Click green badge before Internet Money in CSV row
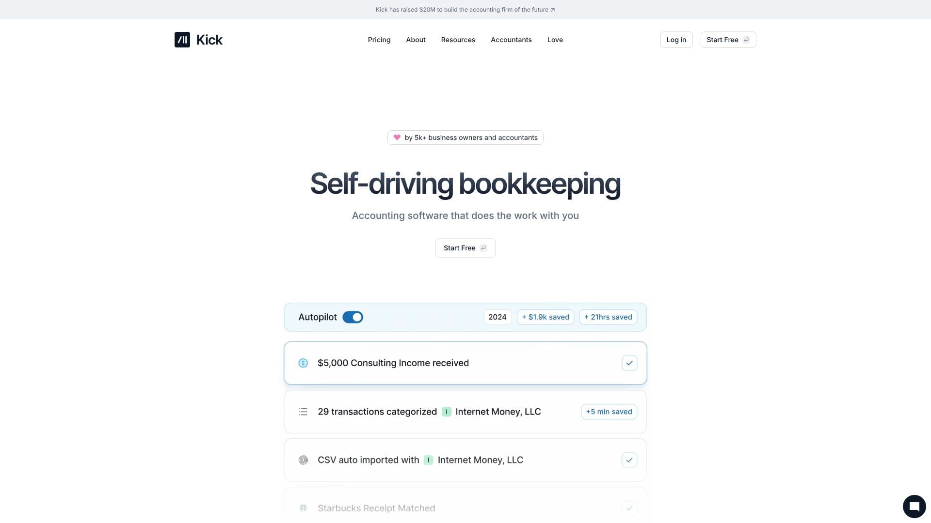Image resolution: width=931 pixels, height=523 pixels. [x=428, y=460]
